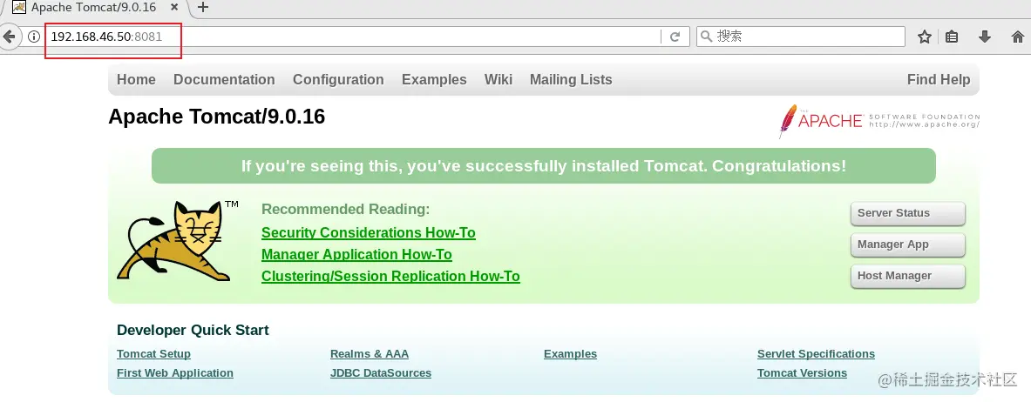Open Clustering/Session Replication How-To link

coord(390,277)
